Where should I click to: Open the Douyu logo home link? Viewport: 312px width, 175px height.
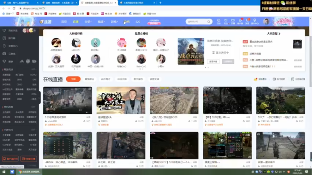(x=45, y=22)
